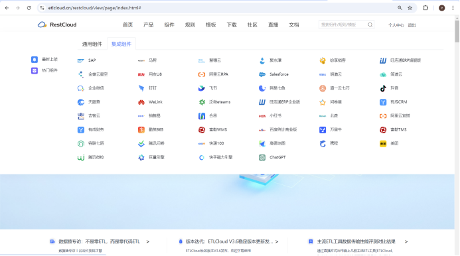Open the browser extensions puzzle icon
460x256 pixels.
425,8
